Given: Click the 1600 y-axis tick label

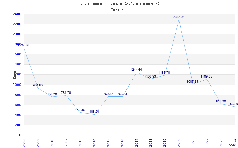Looking at the screenshot, I should click(17, 54).
